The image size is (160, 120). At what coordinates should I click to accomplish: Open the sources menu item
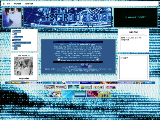17,4
